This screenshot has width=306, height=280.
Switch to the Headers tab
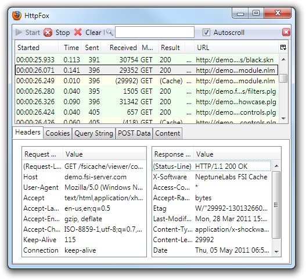click(28, 132)
